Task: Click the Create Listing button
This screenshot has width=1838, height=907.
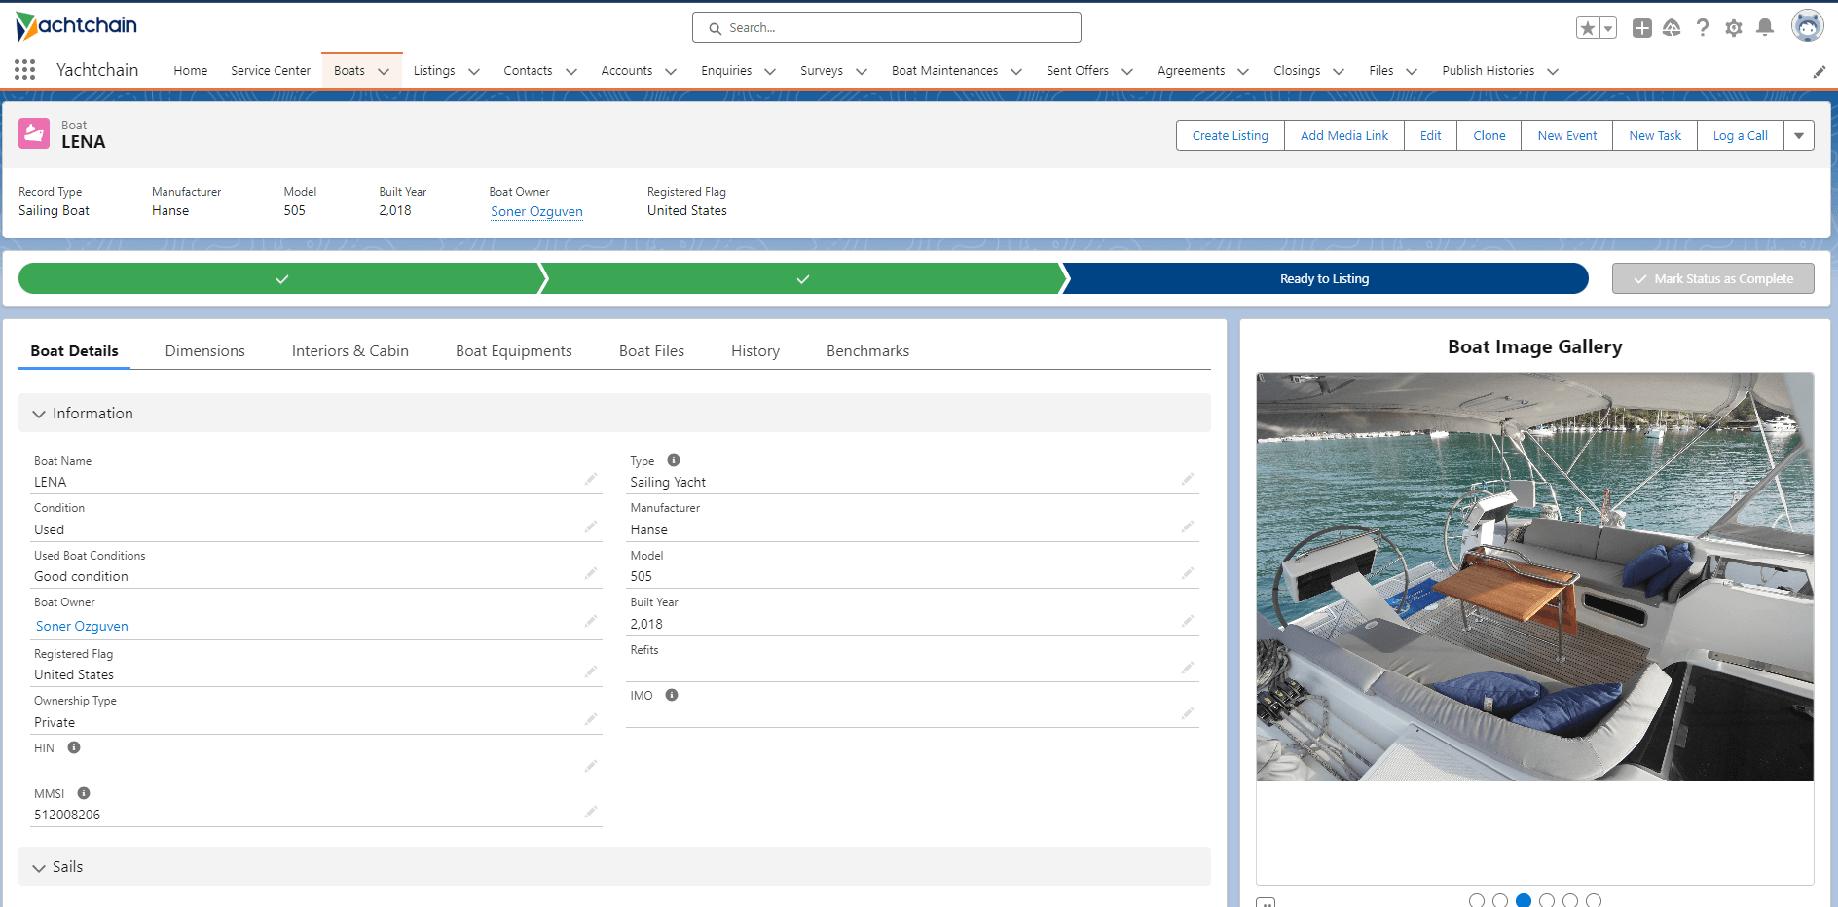Action: coord(1230,136)
